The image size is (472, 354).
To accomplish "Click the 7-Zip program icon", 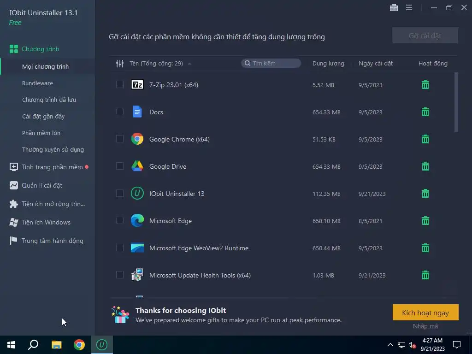I will tap(137, 85).
